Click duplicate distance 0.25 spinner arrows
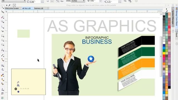Viewport: 178px width, 100px height. pyautogui.click(x=120, y=2)
